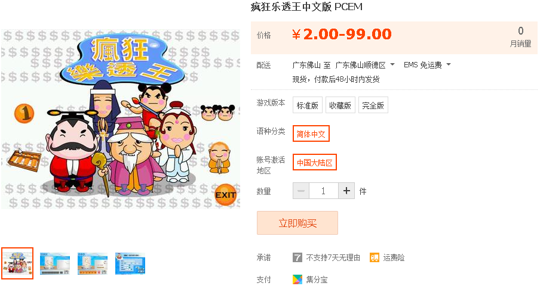The height and width of the screenshot is (286, 540).
Task: Open the EMS 免运费 shipping dropdown
Action: (x=427, y=65)
